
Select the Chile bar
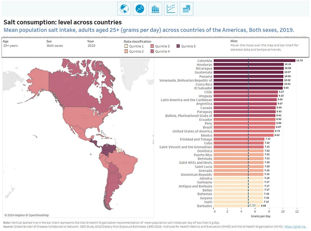click(x=246, y=92)
